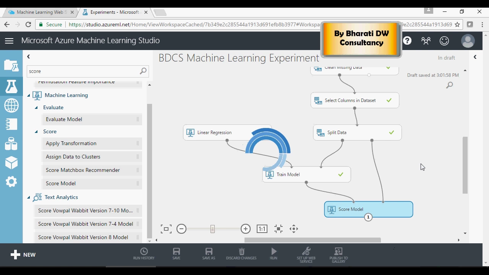The height and width of the screenshot is (275, 489).
Task: Select Score Vowpal Wabbit Version 7-4 Model
Action: (x=88, y=224)
